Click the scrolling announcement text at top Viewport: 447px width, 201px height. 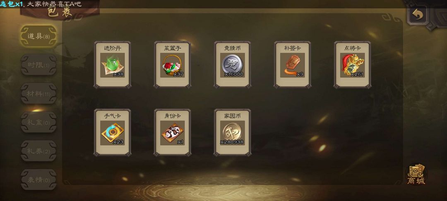point(41,4)
